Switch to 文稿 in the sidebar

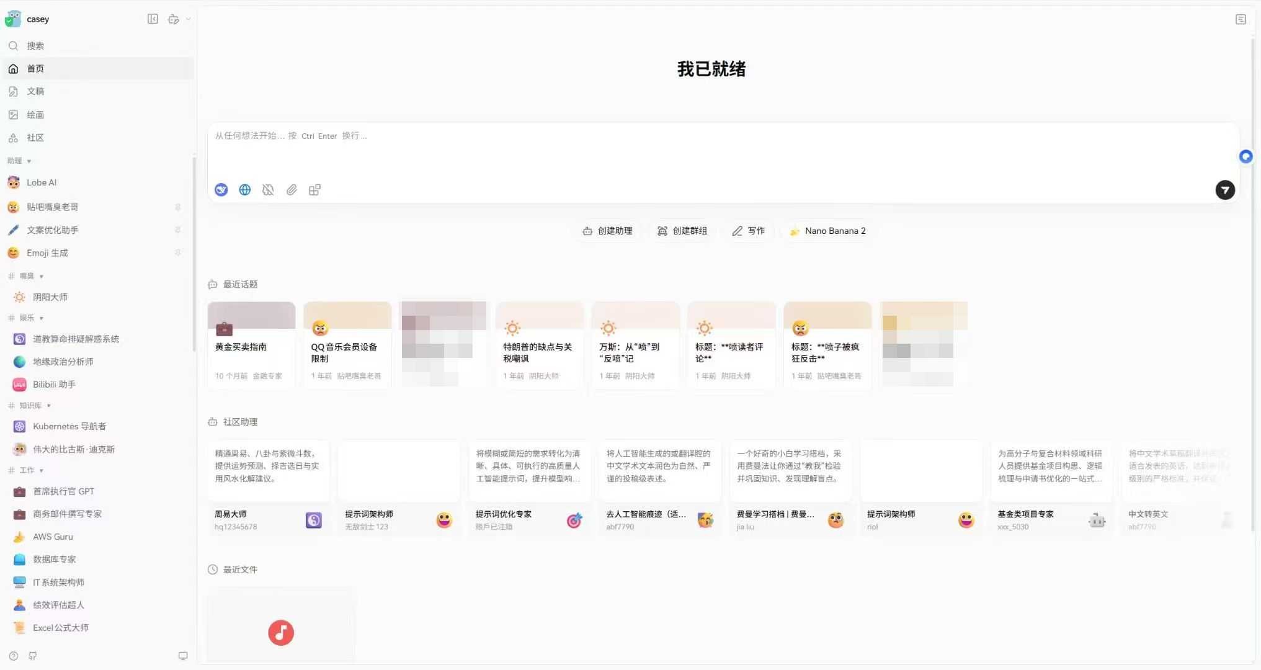35,91
